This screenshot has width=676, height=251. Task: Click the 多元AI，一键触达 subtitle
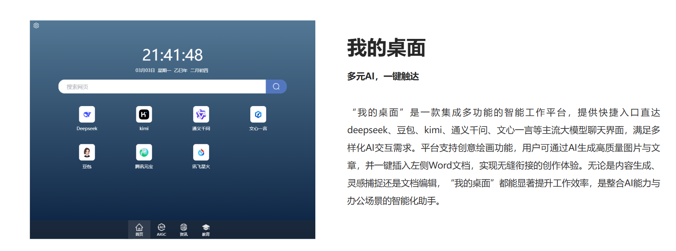pyautogui.click(x=383, y=76)
